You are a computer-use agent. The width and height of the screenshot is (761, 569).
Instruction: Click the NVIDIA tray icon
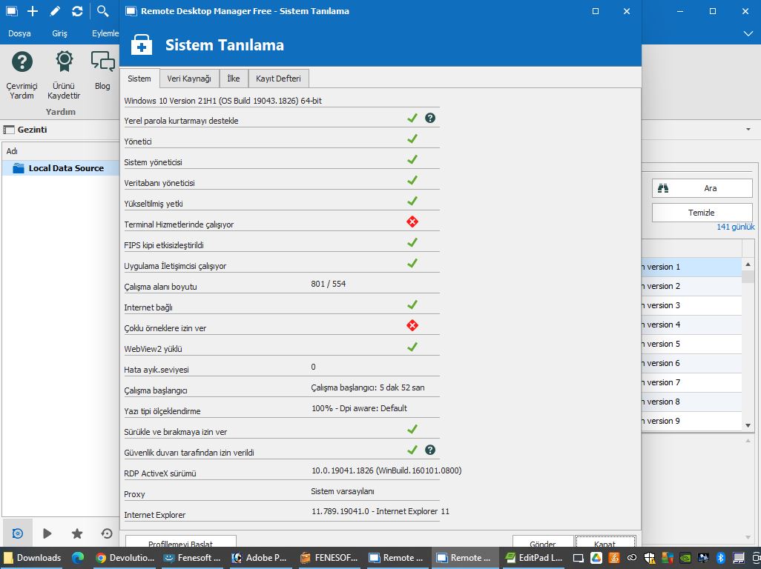685,558
